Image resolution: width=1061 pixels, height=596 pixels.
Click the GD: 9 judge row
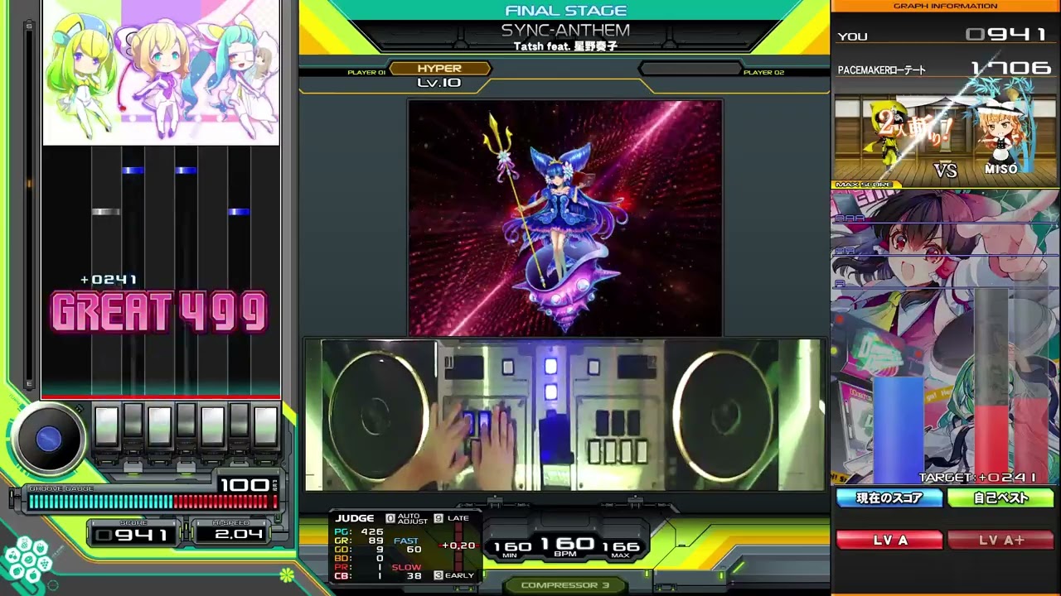point(359,550)
